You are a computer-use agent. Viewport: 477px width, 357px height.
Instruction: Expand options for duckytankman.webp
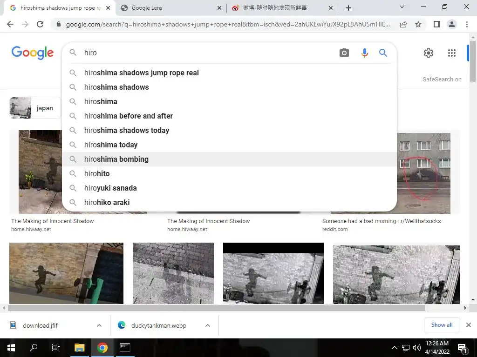pos(208,325)
